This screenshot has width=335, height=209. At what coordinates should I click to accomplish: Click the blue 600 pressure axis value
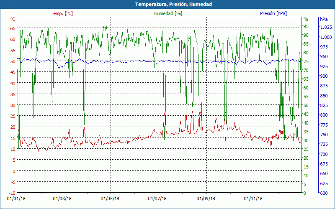point(324,193)
